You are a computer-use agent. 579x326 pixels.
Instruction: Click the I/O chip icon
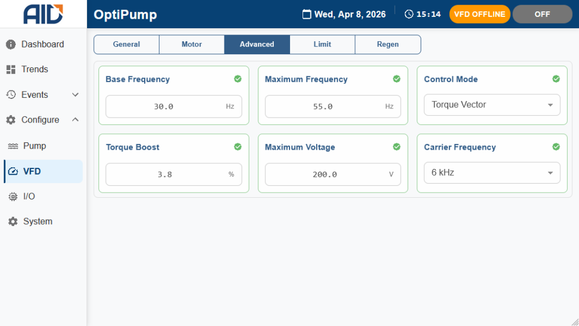[x=13, y=197]
